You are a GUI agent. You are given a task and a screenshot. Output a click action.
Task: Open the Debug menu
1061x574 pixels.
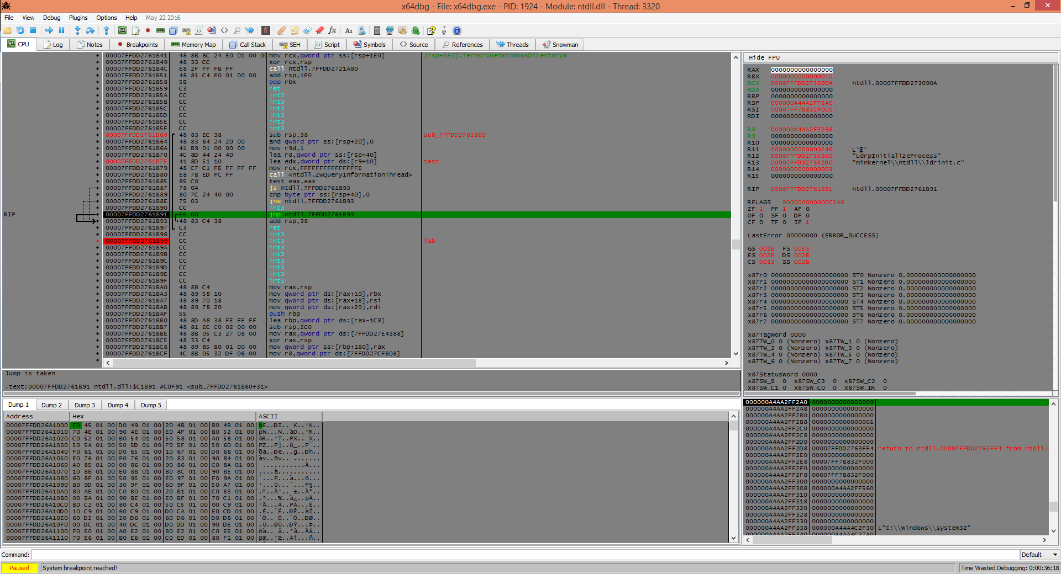pos(52,18)
